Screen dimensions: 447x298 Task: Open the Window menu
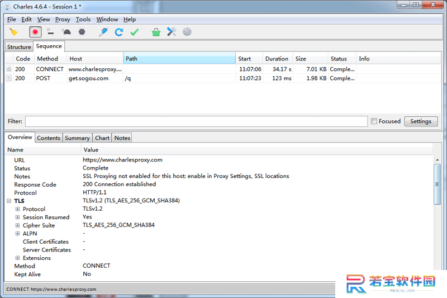(107, 20)
